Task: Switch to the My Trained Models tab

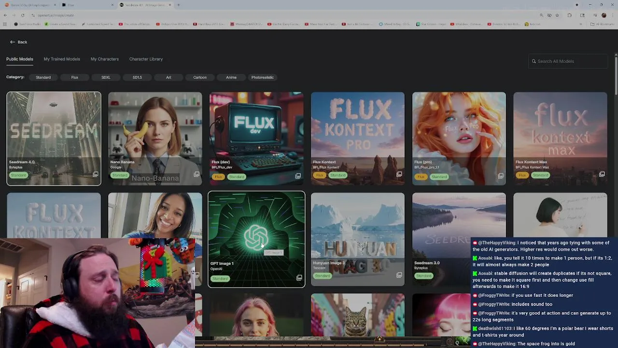Action: (x=62, y=59)
